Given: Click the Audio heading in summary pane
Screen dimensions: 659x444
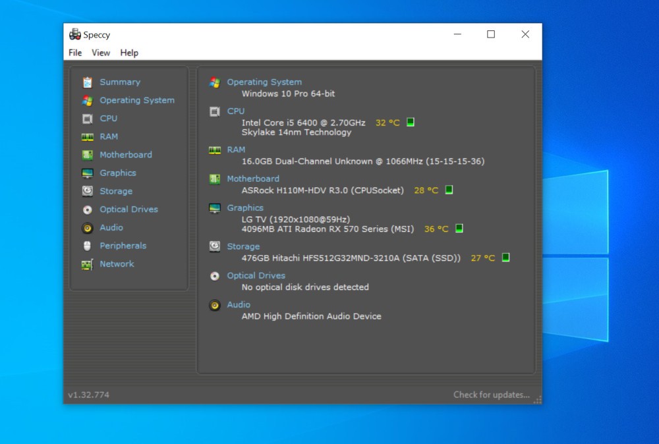Looking at the screenshot, I should click(x=239, y=304).
